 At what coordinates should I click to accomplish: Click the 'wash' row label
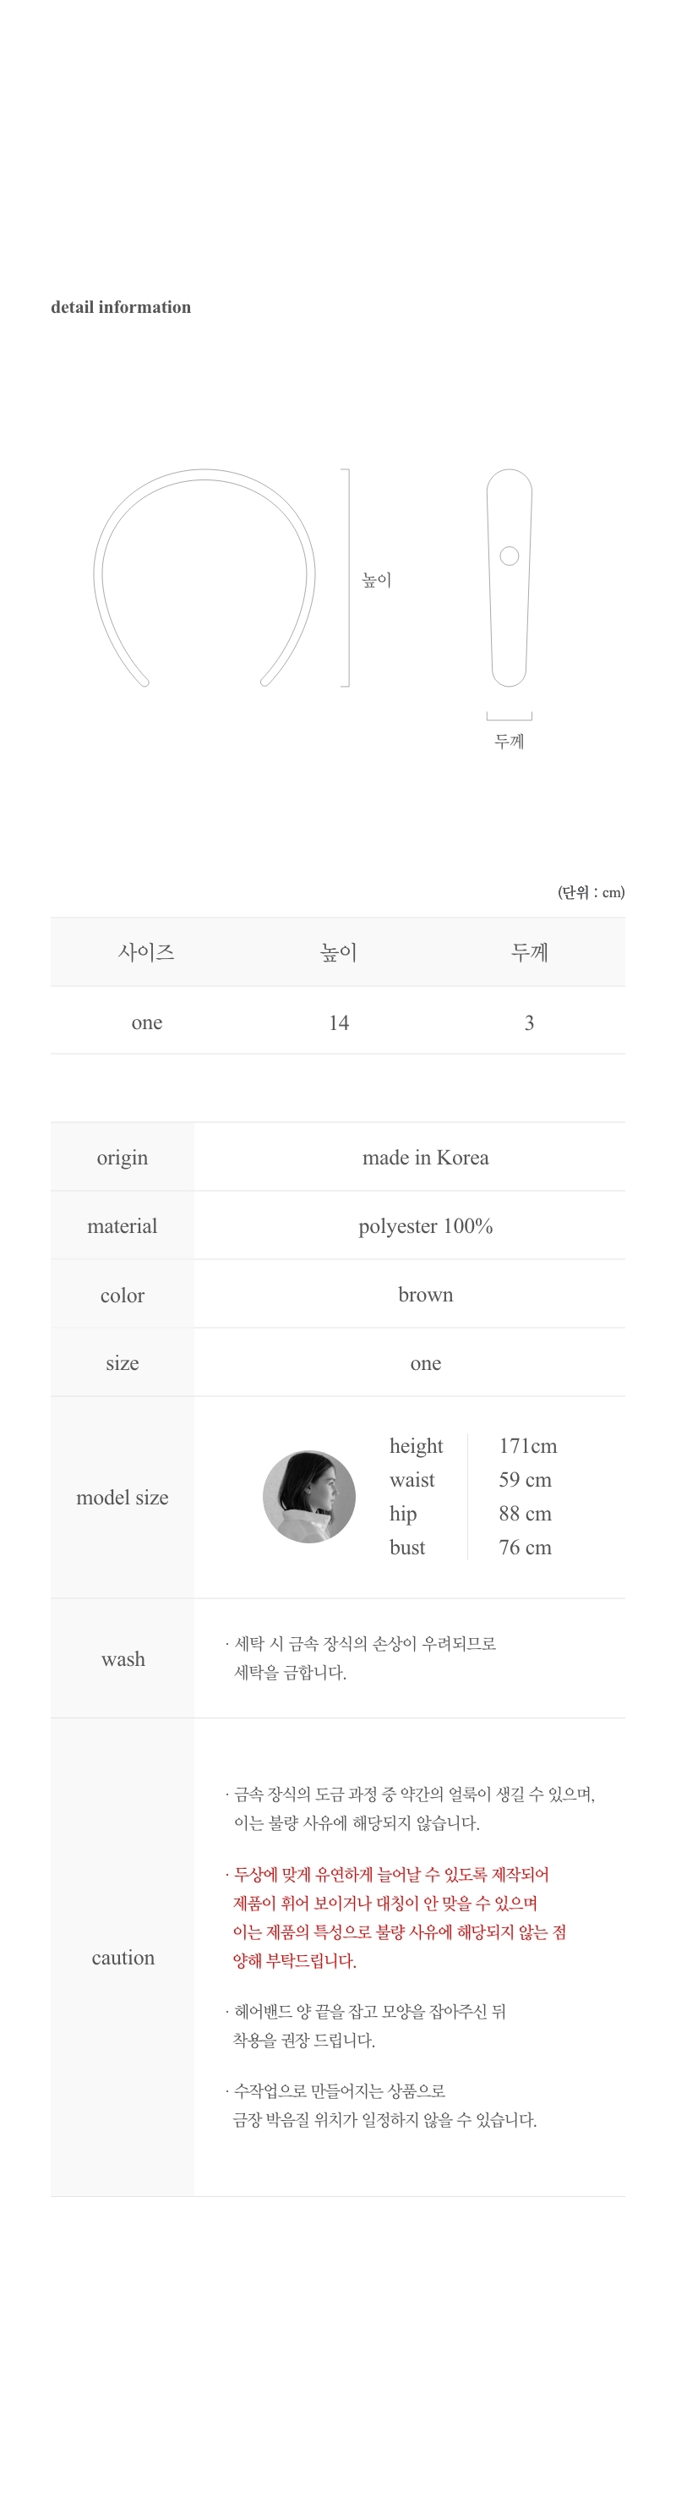point(123,1659)
